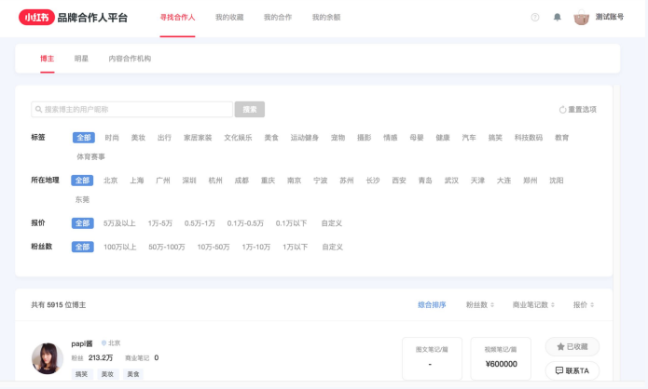Go to 我的余额 nav tab
Image resolution: width=648 pixels, height=389 pixels.
coord(326,18)
